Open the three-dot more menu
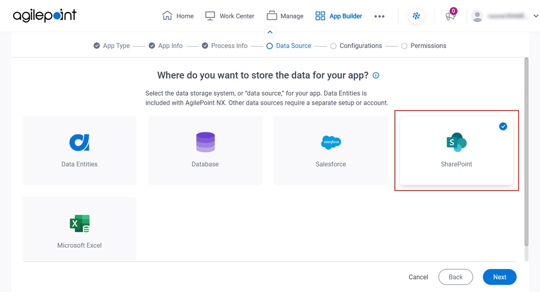 (x=379, y=16)
